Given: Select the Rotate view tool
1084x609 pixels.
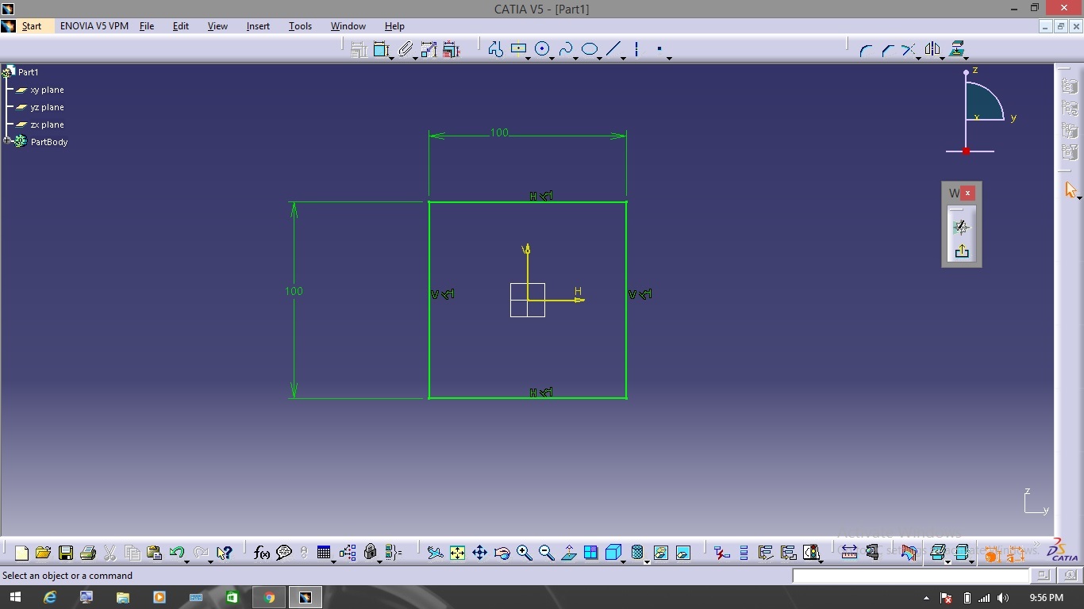Looking at the screenshot, I should pos(502,553).
